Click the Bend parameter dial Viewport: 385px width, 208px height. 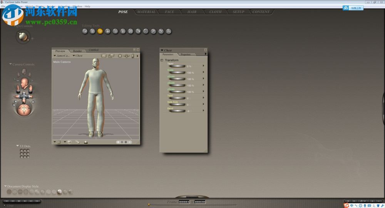point(177,111)
